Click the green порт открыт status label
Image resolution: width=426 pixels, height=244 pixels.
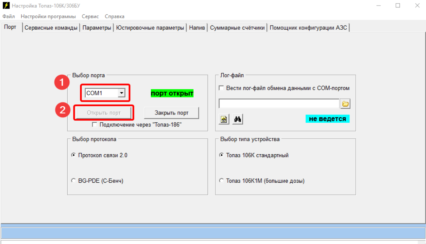(x=172, y=93)
